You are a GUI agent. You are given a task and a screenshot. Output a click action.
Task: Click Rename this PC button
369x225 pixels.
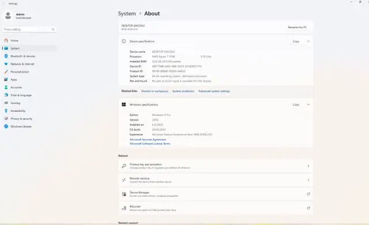pyautogui.click(x=298, y=27)
